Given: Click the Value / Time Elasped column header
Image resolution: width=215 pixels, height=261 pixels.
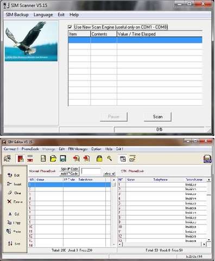Looking at the screenshot, I should (x=160, y=34).
